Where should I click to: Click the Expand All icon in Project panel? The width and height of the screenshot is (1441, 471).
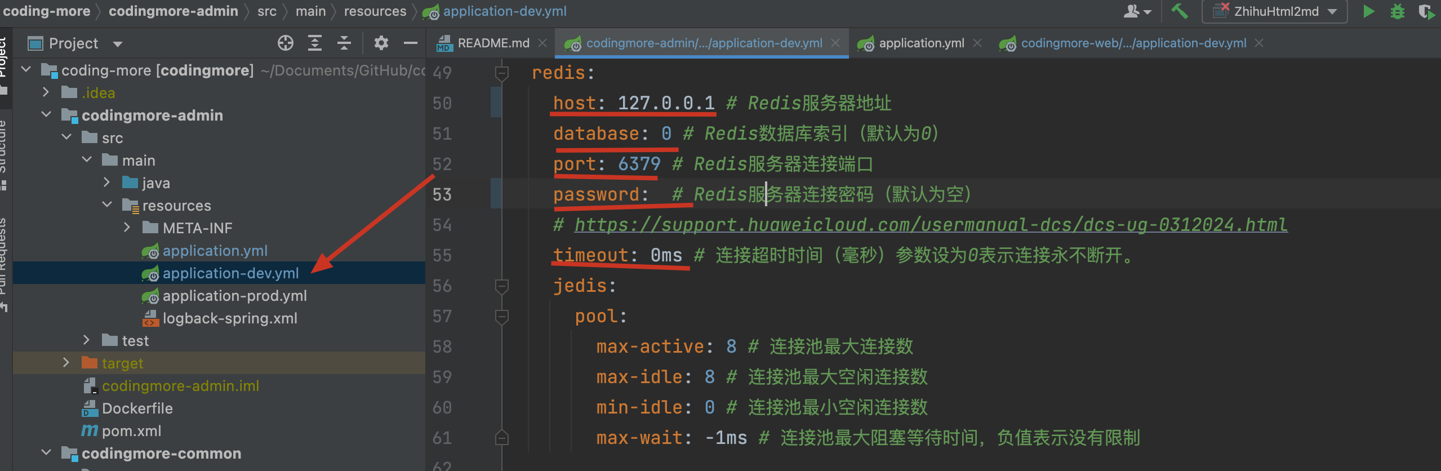[x=315, y=43]
